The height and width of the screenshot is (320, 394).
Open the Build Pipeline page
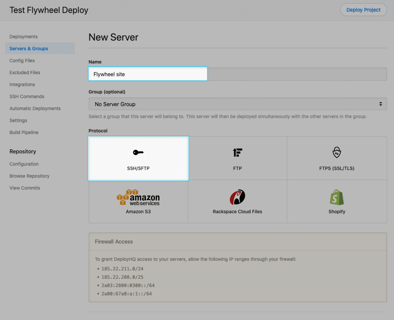(24, 132)
